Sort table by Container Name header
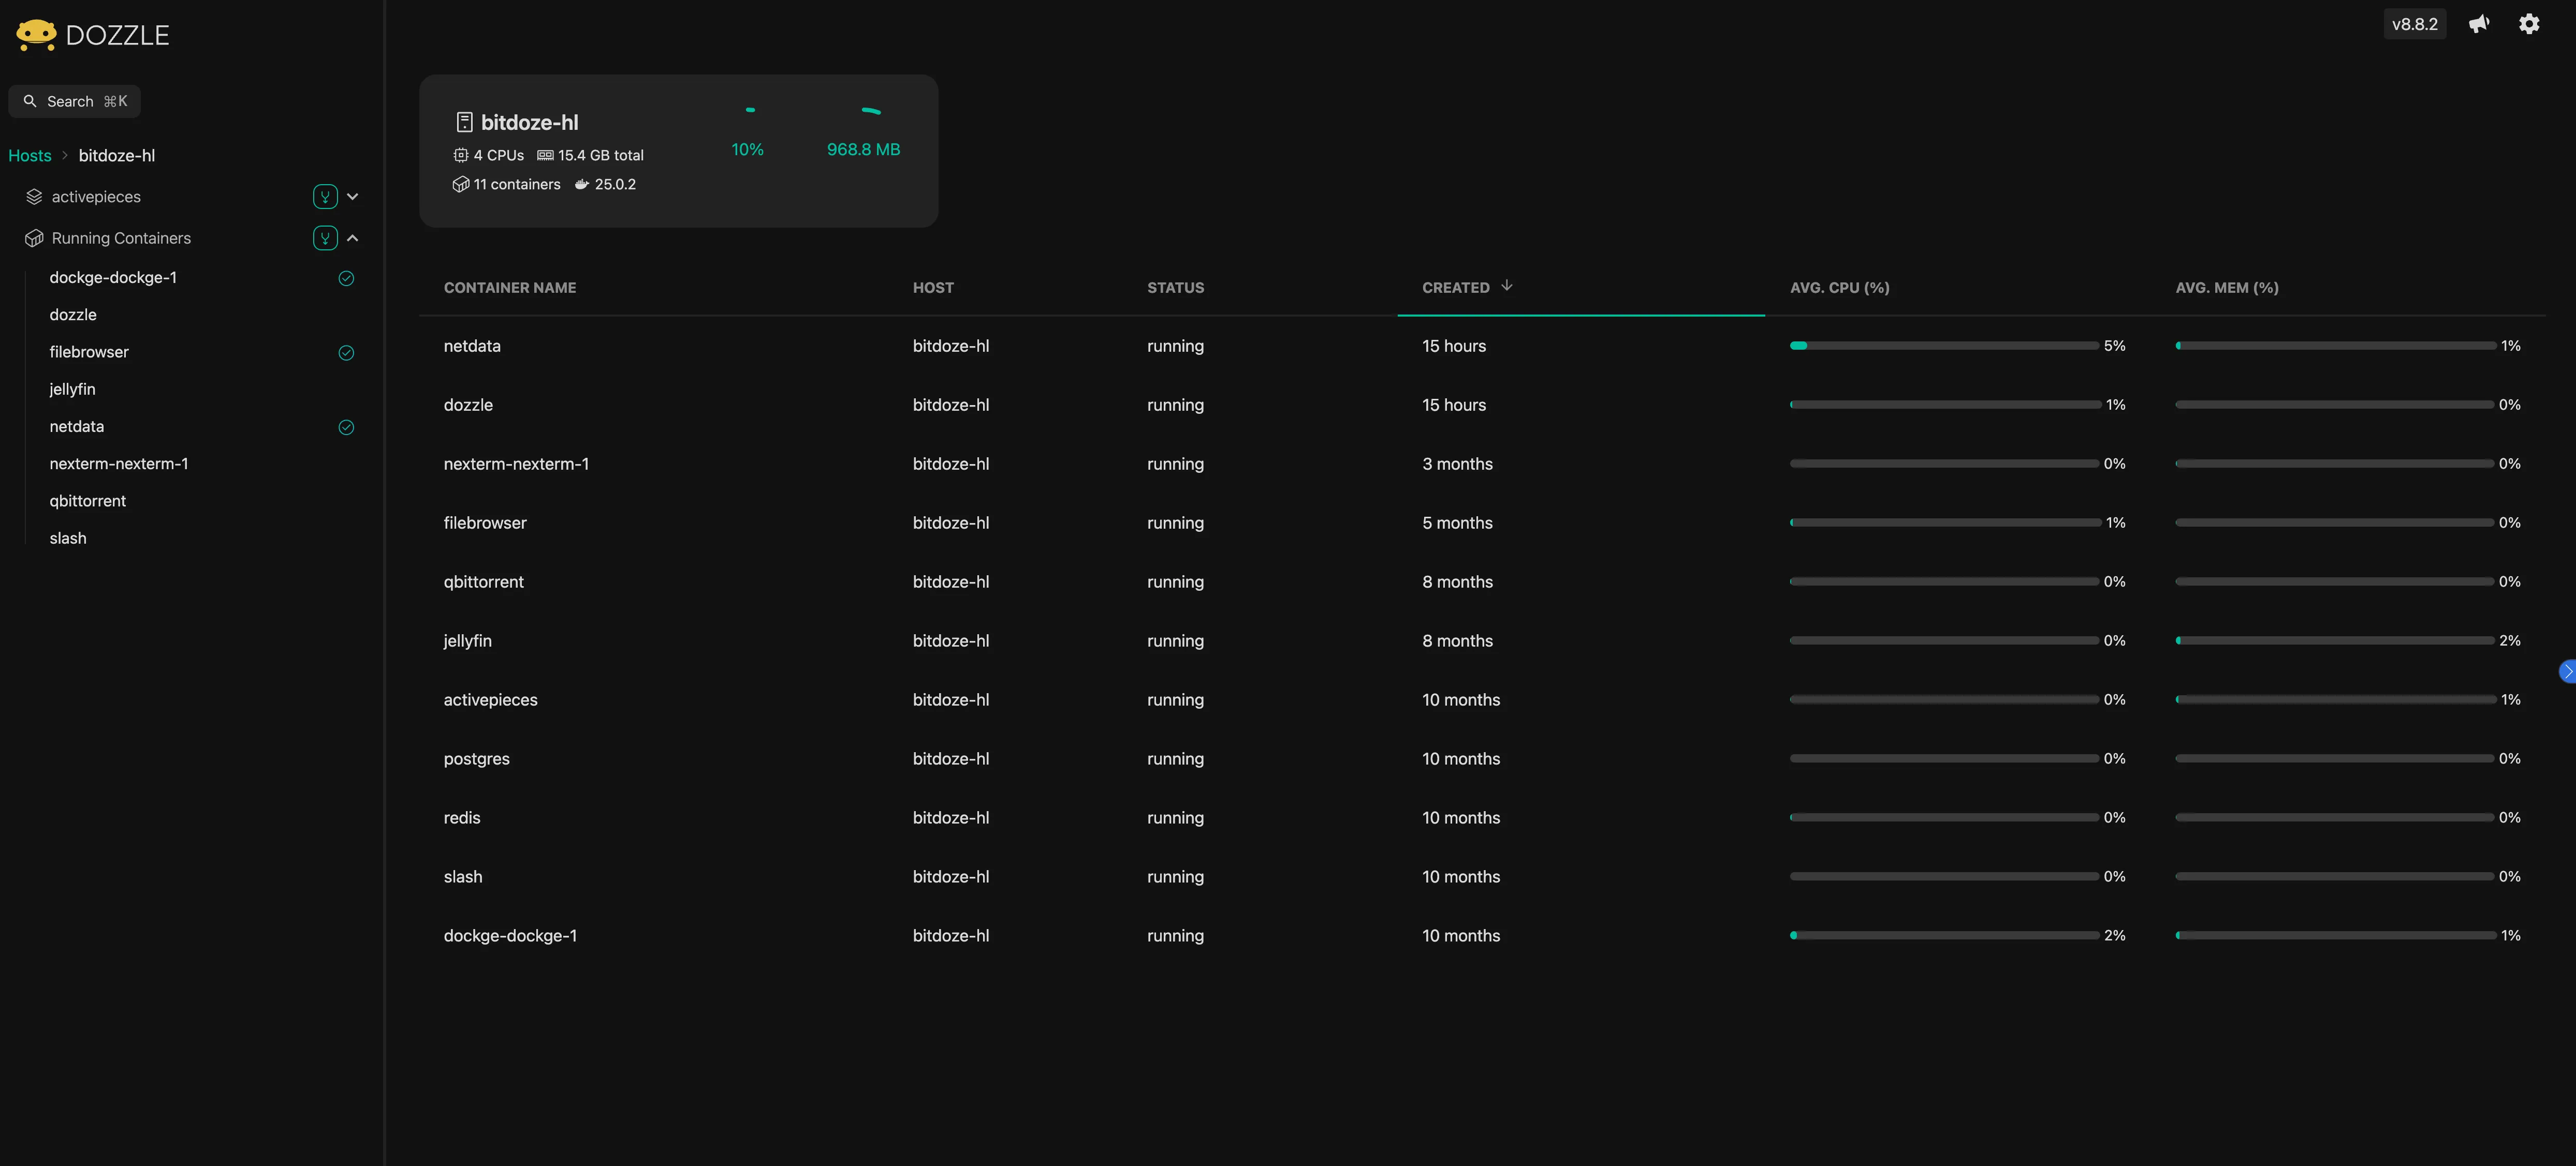The width and height of the screenshot is (2576, 1166). [510, 288]
